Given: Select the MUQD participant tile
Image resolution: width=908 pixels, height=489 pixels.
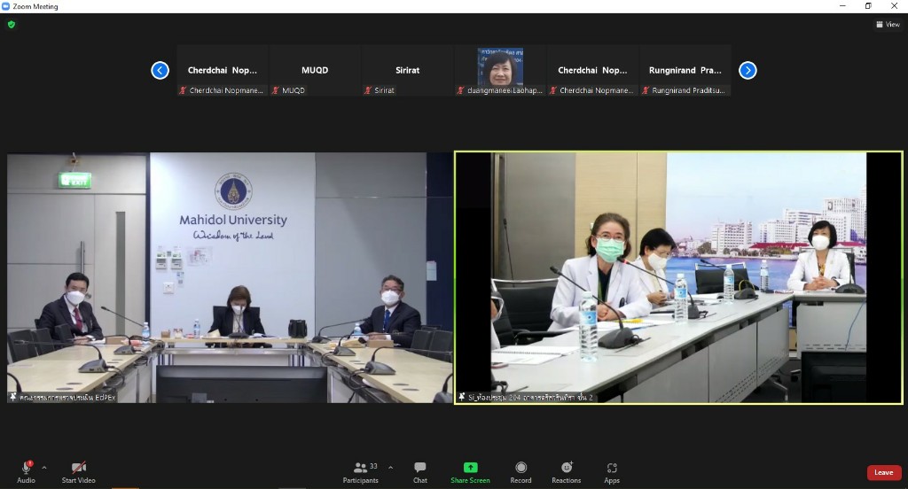Looking at the screenshot, I should (x=315, y=70).
